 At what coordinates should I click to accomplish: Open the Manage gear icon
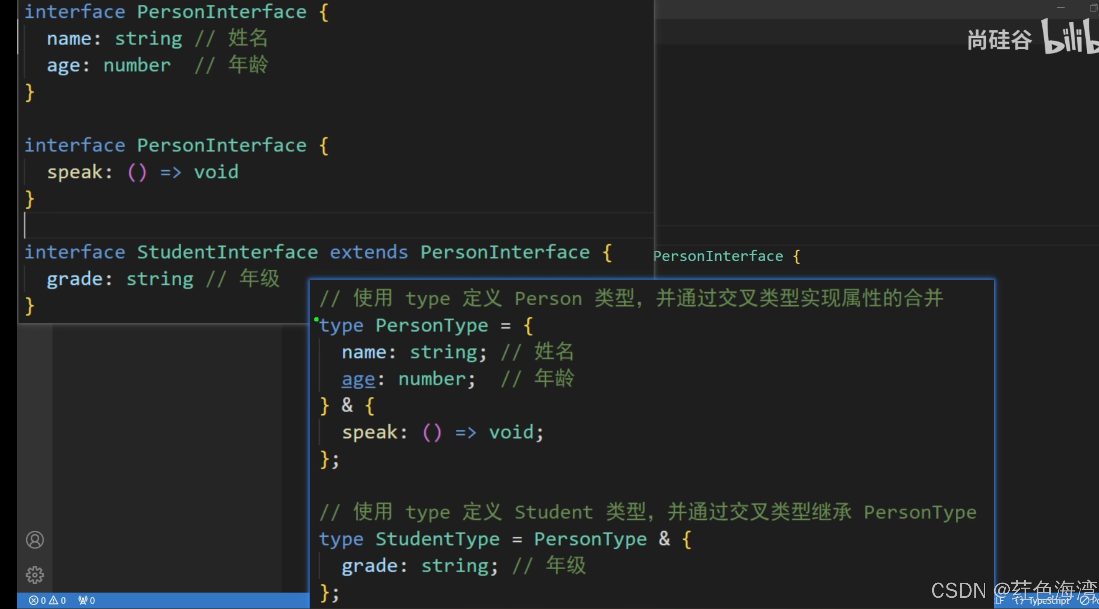pos(35,575)
